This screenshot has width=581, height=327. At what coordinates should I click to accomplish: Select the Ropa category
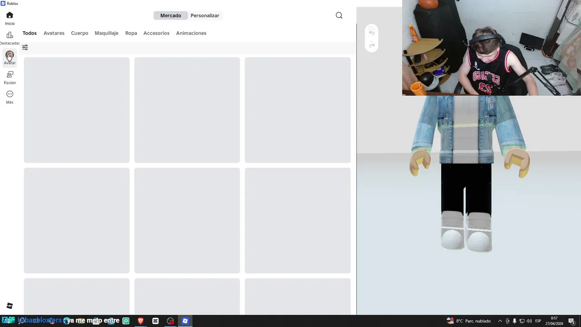[131, 33]
